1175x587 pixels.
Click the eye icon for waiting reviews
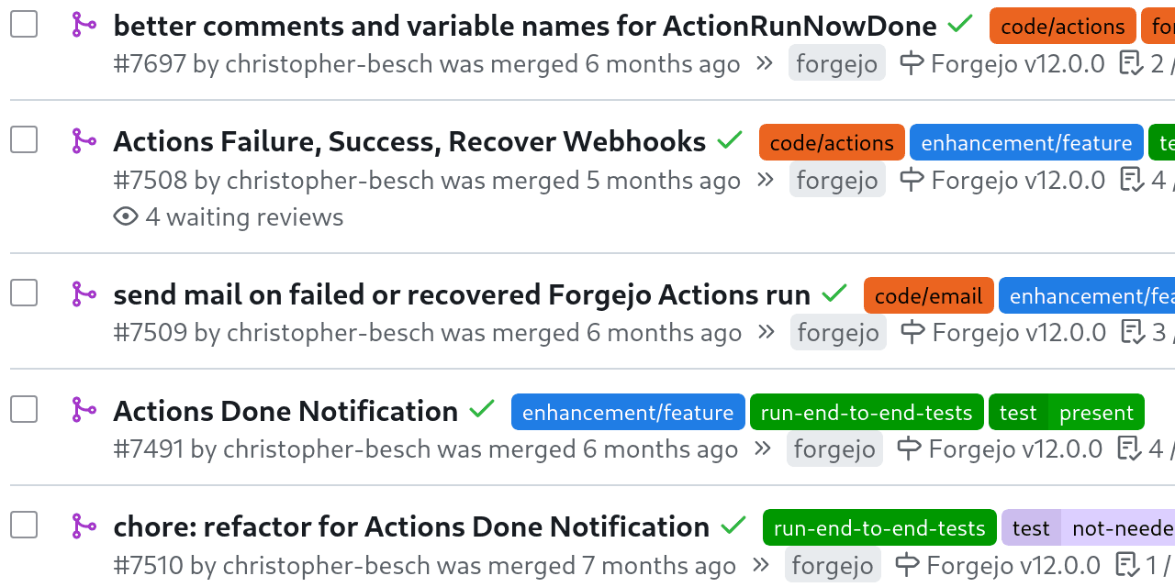pos(126,216)
